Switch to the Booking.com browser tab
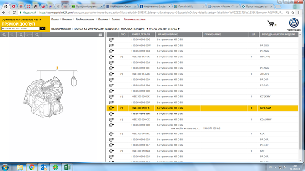 (121, 6)
